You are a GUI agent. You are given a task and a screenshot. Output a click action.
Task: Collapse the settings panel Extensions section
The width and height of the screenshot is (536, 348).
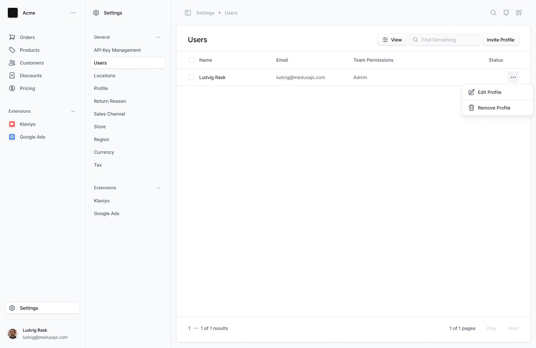(x=158, y=188)
